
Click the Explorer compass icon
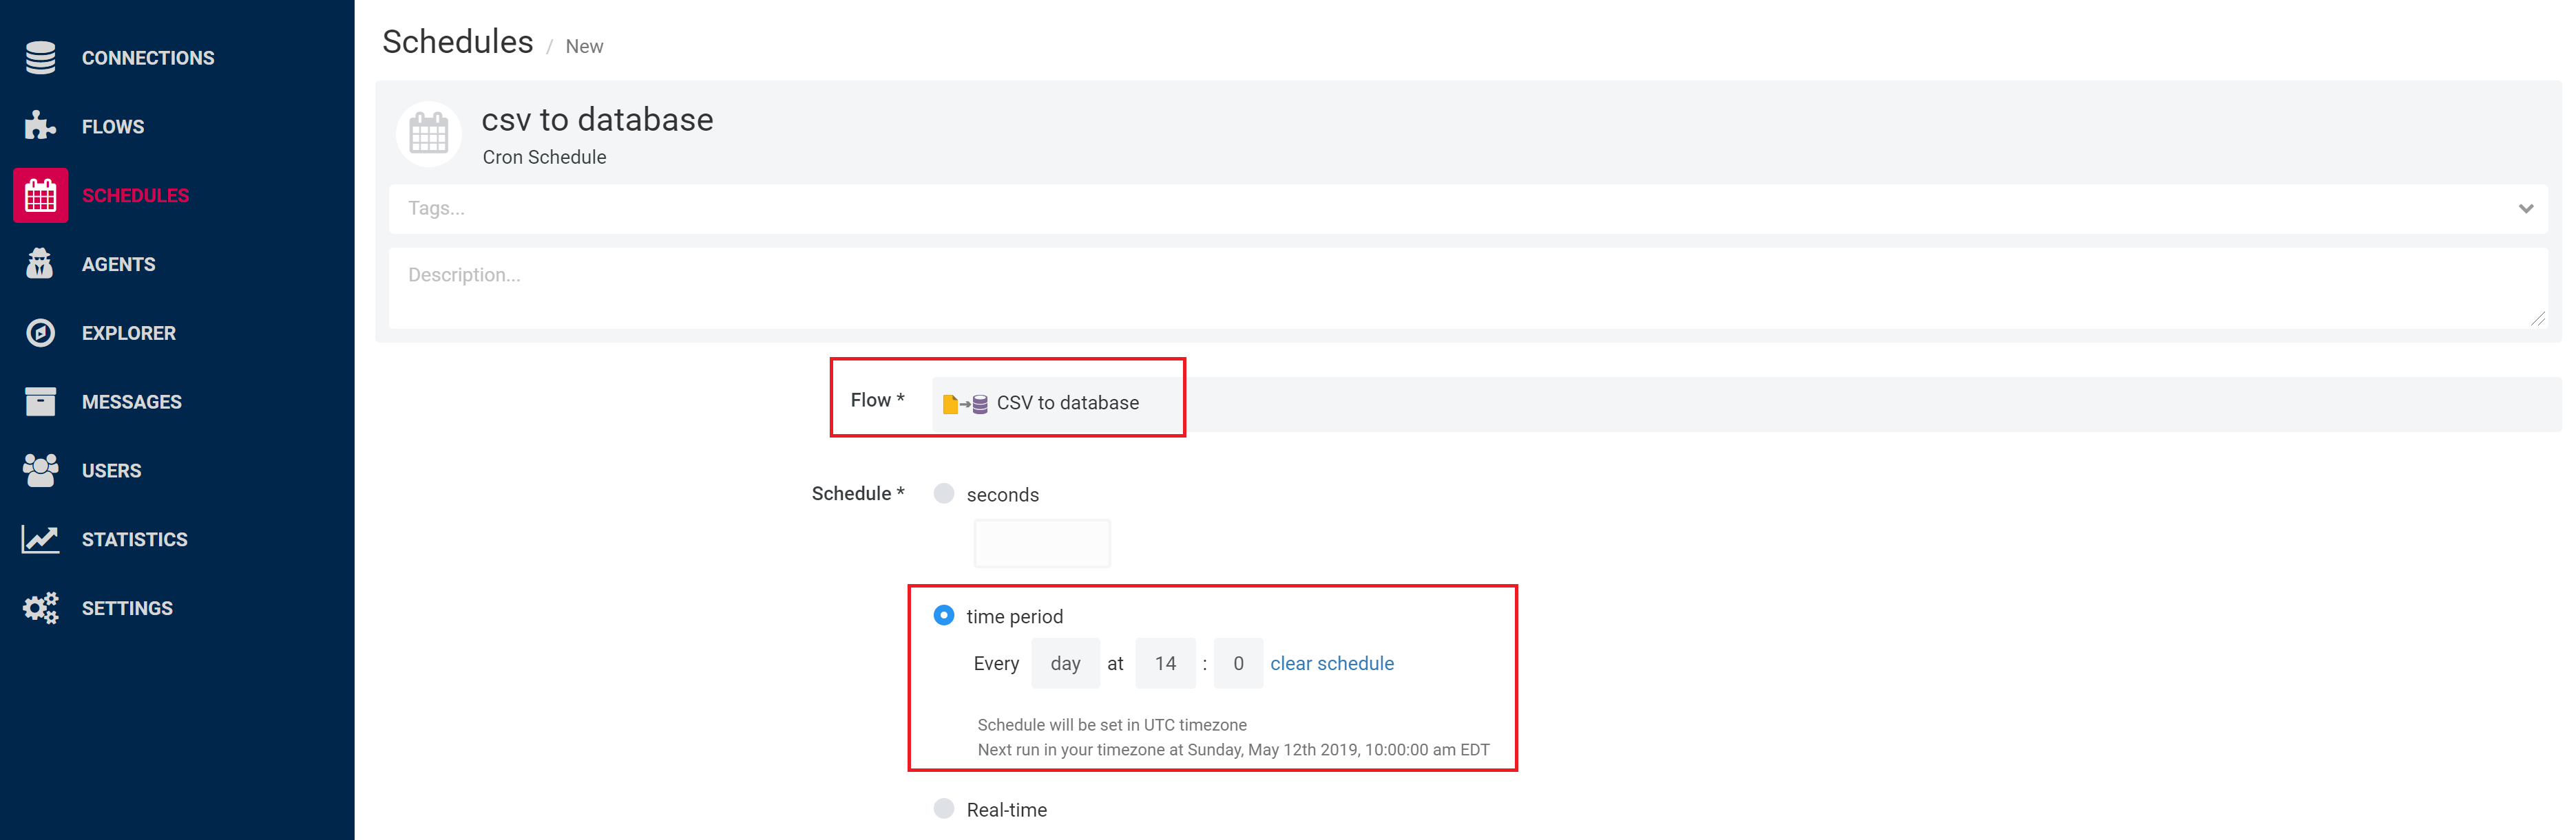tap(40, 332)
